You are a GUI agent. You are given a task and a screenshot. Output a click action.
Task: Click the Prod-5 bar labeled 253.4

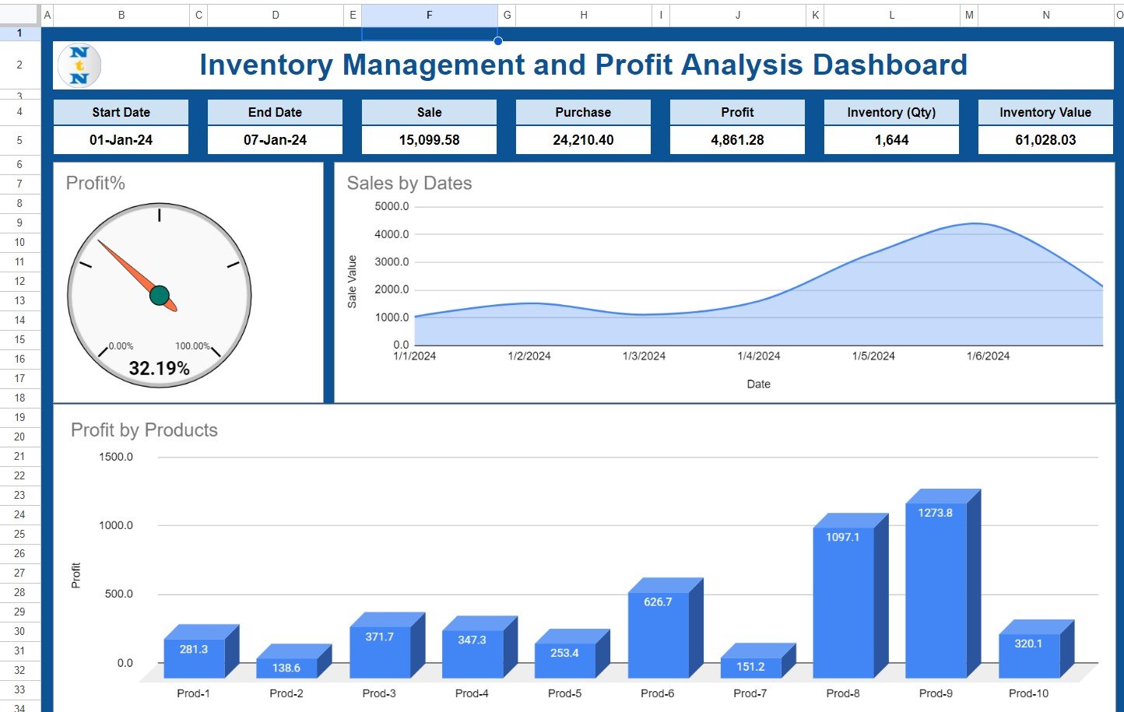tap(565, 660)
